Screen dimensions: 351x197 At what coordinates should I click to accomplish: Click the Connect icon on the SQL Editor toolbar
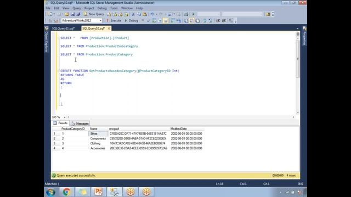50,21
